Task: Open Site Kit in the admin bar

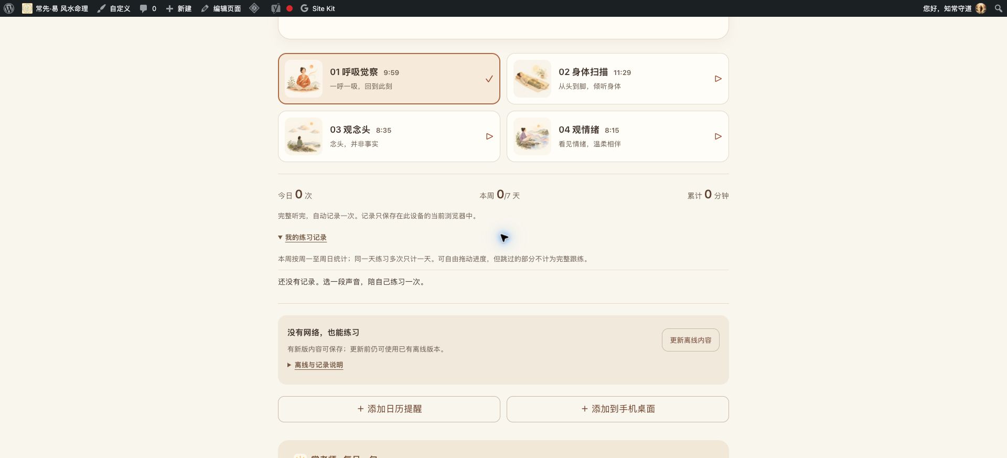Action: 317,8
